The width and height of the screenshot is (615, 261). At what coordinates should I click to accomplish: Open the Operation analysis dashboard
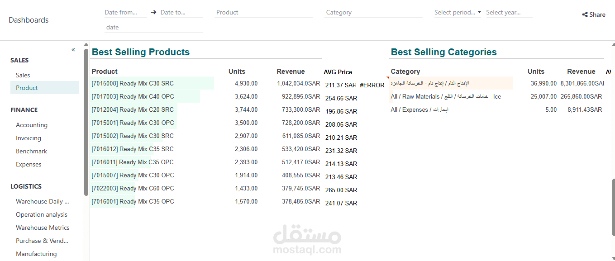42,214
